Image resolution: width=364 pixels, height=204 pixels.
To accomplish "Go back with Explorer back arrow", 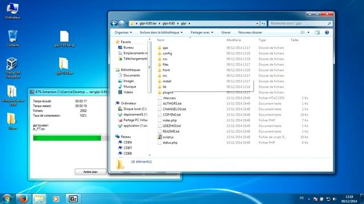I will (x=114, y=23).
